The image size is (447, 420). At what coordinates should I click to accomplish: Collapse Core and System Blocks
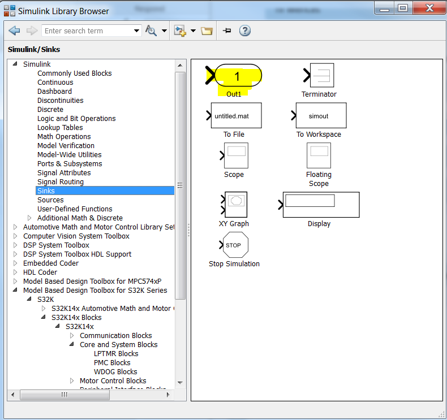[71, 344]
